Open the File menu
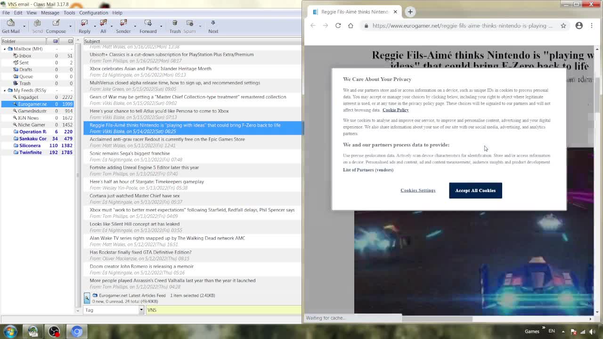Image resolution: width=603 pixels, height=339 pixels. click(x=6, y=13)
